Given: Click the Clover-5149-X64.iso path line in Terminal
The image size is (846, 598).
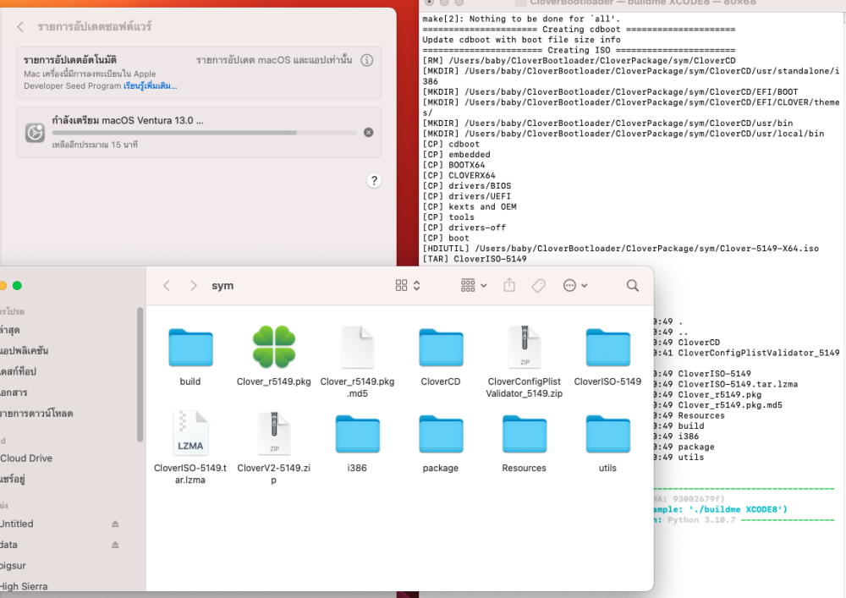Looking at the screenshot, I should [620, 248].
